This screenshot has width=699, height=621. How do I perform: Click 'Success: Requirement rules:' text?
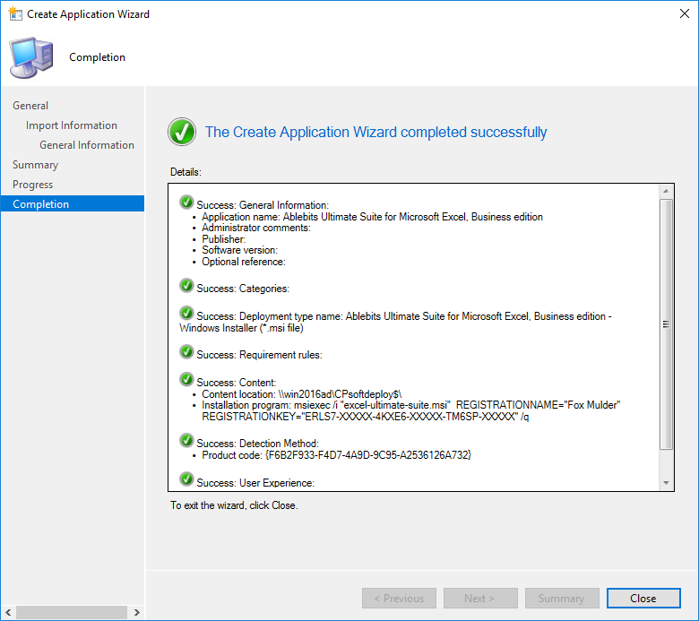(260, 355)
